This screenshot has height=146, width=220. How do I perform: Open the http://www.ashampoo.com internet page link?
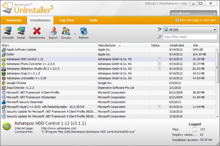click(59, 128)
